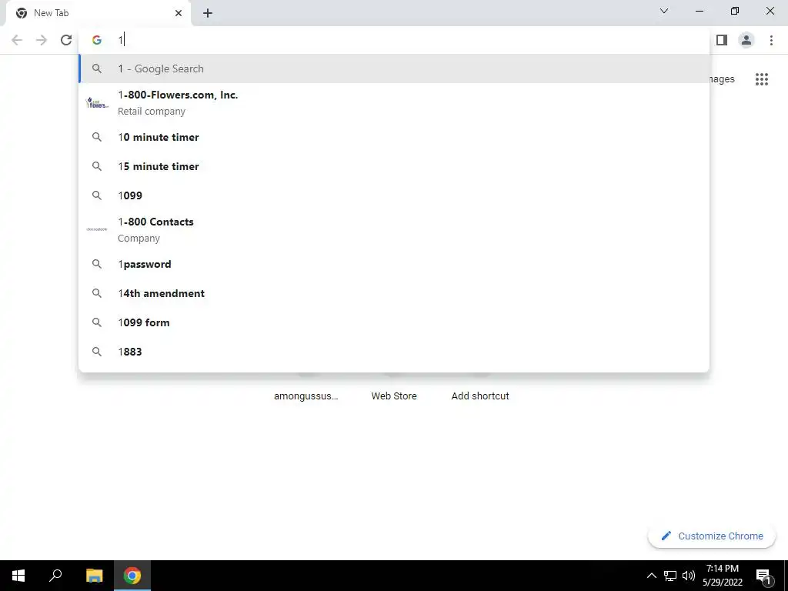Click the Google G icon in address bar
Image resolution: width=788 pixels, height=591 pixels.
(96, 40)
